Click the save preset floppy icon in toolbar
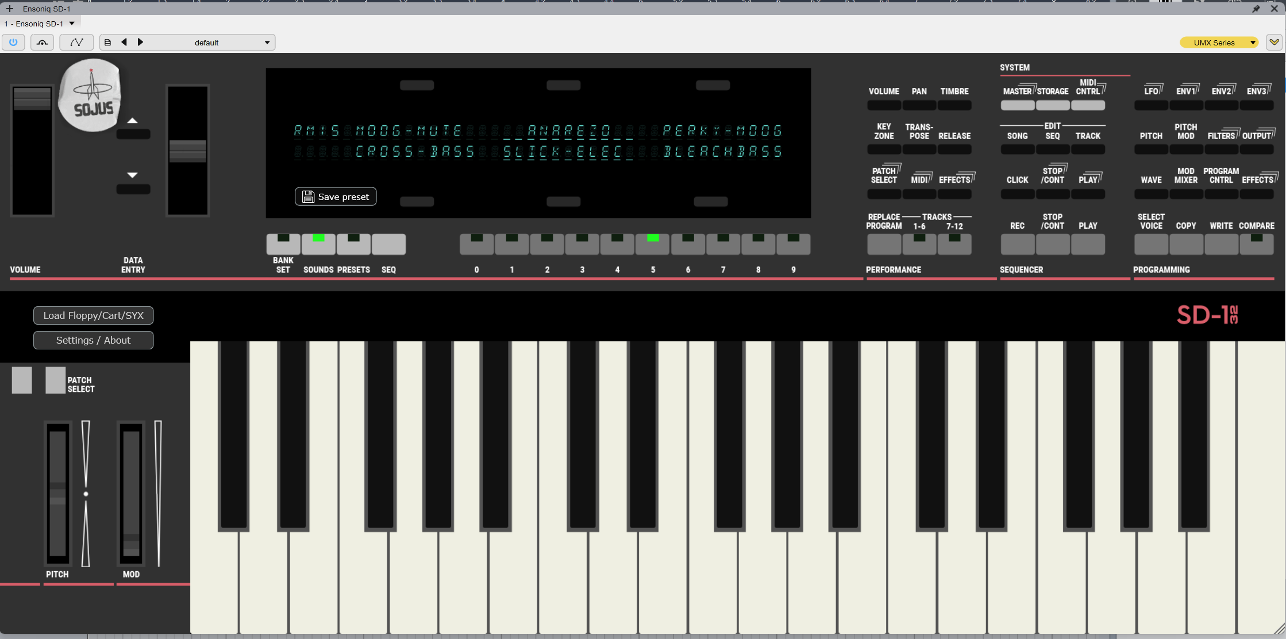This screenshot has width=1286, height=639. click(x=107, y=43)
